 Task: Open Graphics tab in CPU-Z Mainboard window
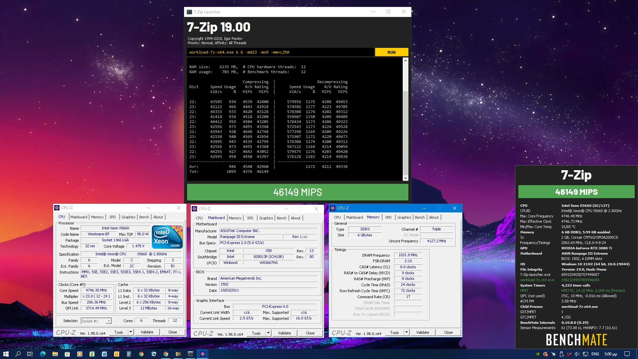(266, 218)
